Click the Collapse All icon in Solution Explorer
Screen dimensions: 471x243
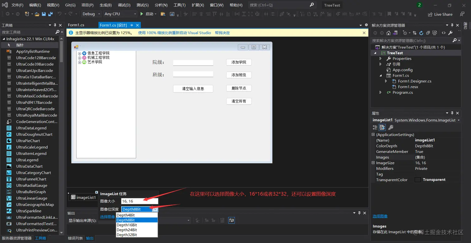[x=428, y=33]
